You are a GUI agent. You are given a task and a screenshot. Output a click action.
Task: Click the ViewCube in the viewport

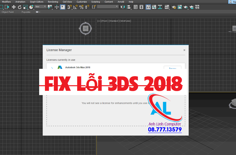click(86, 29)
